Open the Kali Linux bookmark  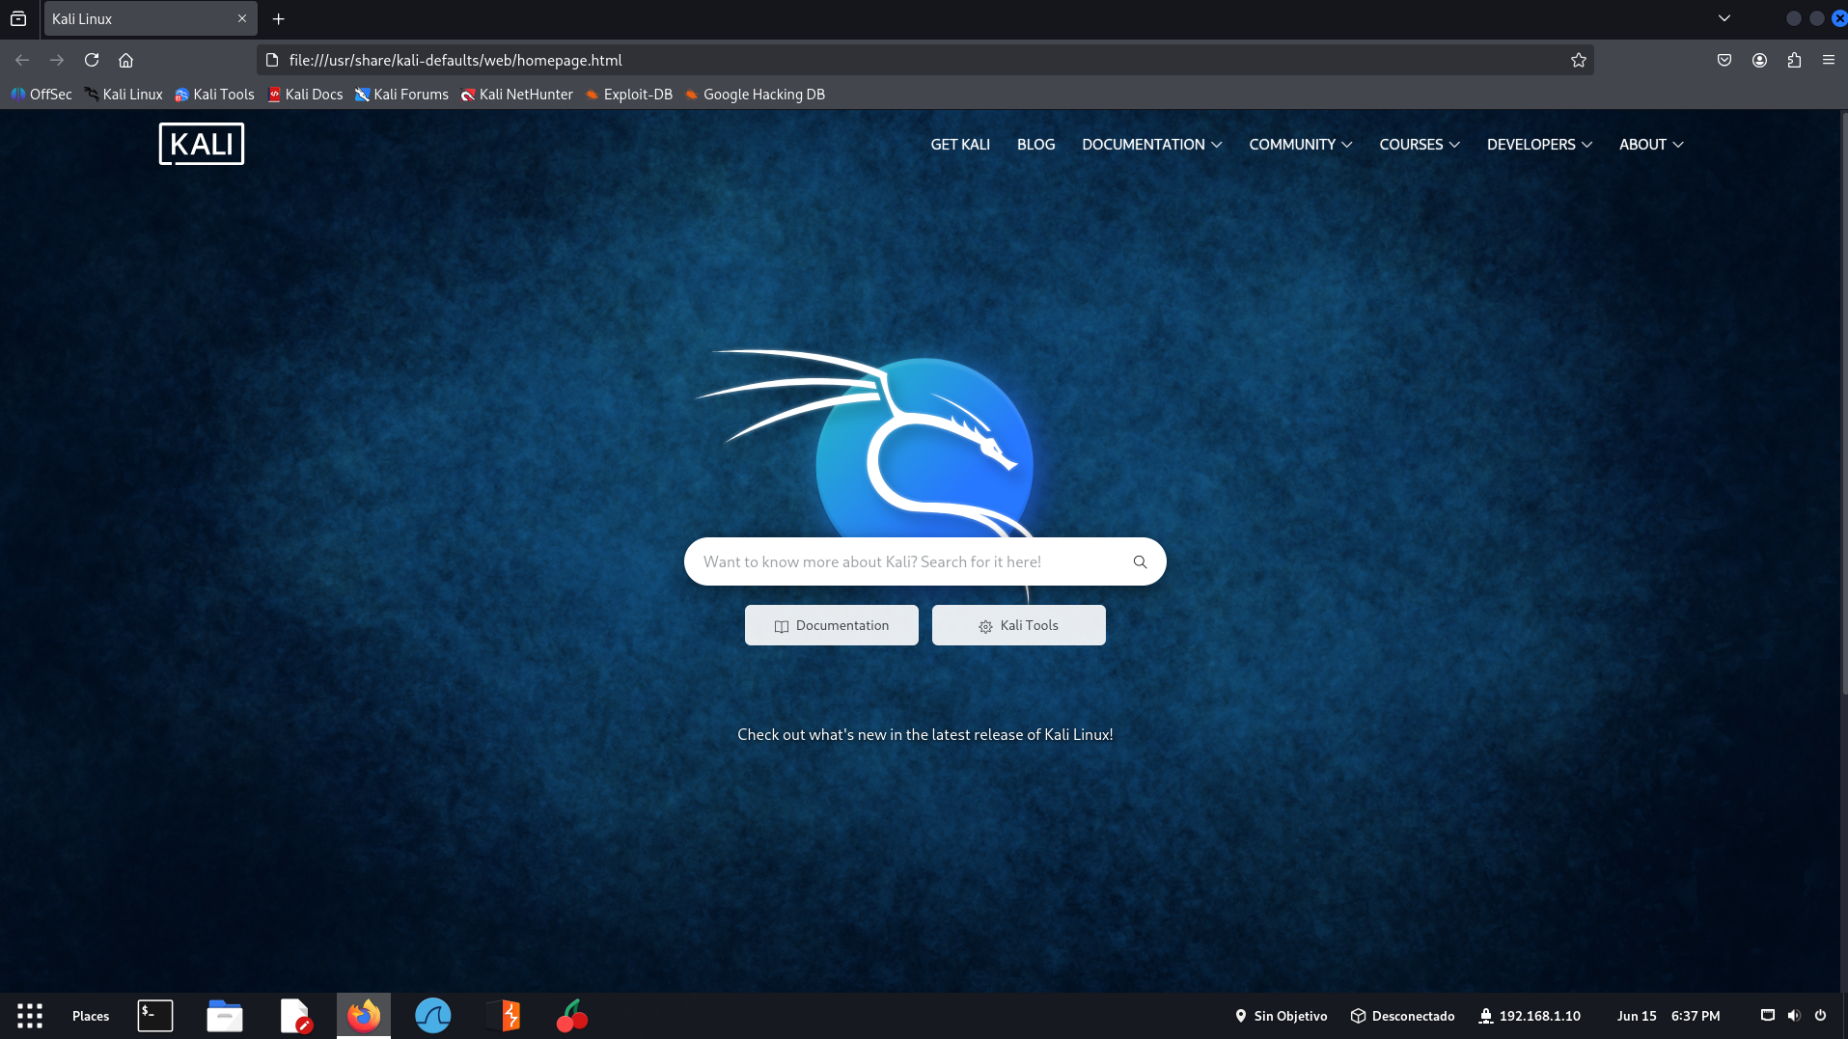[124, 95]
